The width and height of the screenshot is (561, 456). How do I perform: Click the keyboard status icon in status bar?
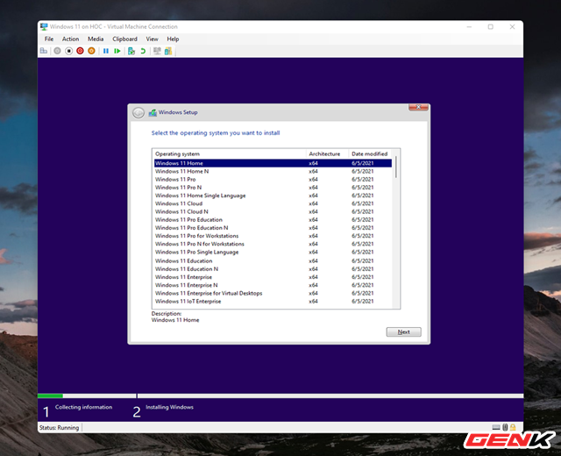(x=496, y=427)
